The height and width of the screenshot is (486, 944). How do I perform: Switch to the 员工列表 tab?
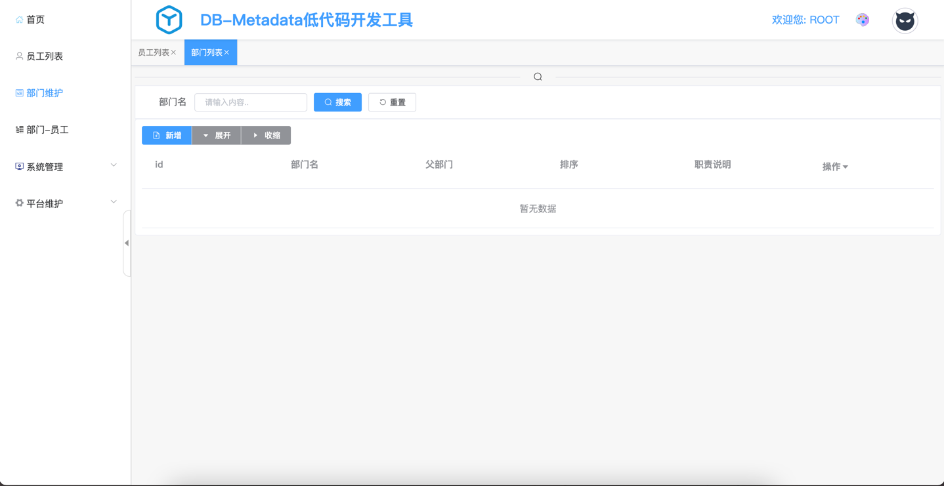click(x=153, y=52)
